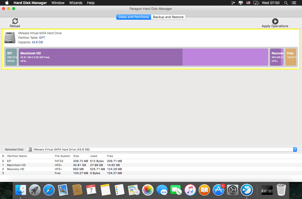This screenshot has height=199, width=302.
Task: Launch iTunes music icon in dock
Action: click(190, 190)
